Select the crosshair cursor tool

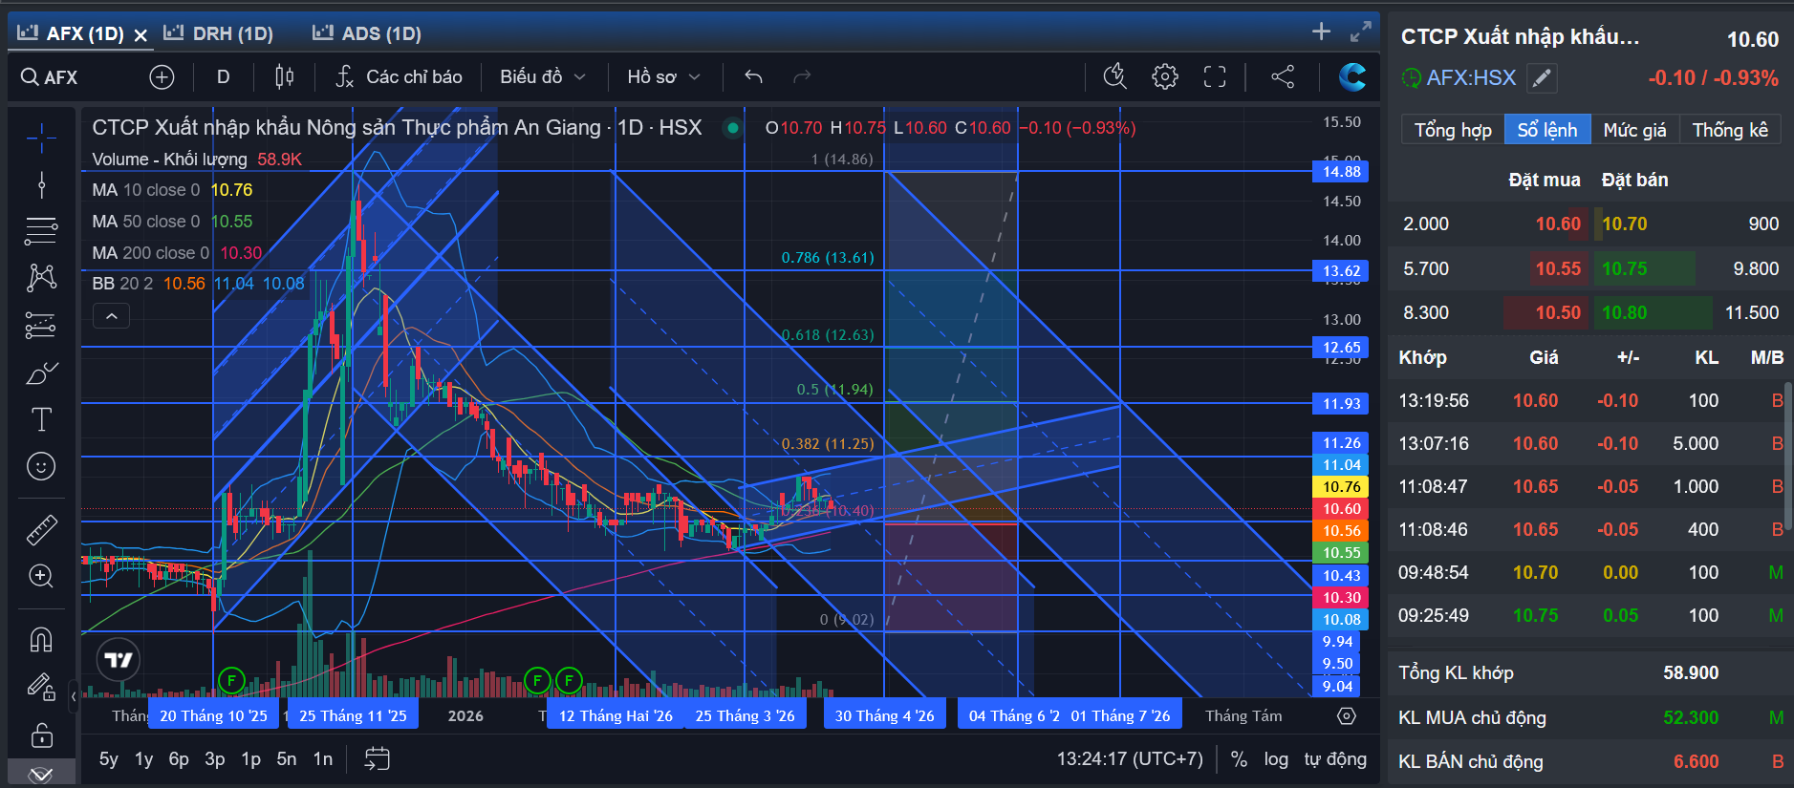tap(41, 138)
